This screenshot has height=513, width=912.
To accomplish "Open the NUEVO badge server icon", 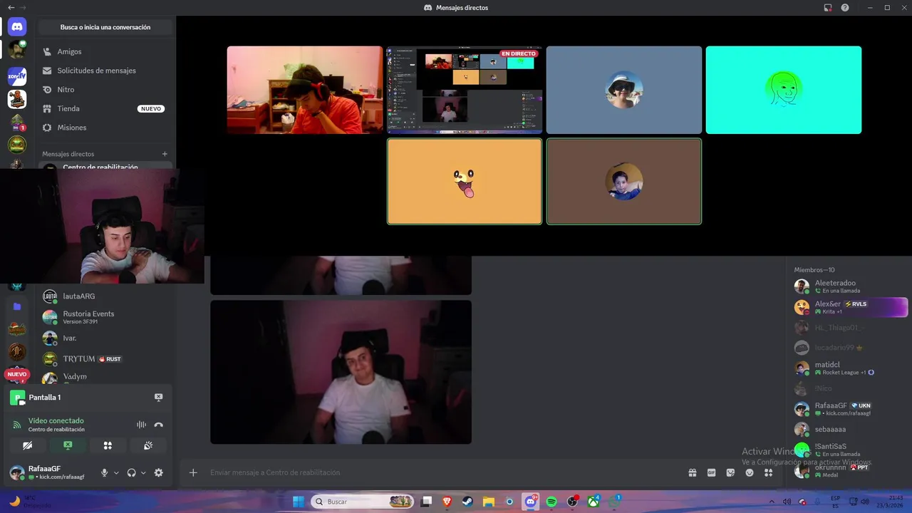I will click(17, 374).
